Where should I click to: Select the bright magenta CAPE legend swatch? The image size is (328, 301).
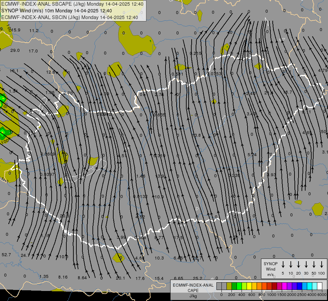click(284, 286)
